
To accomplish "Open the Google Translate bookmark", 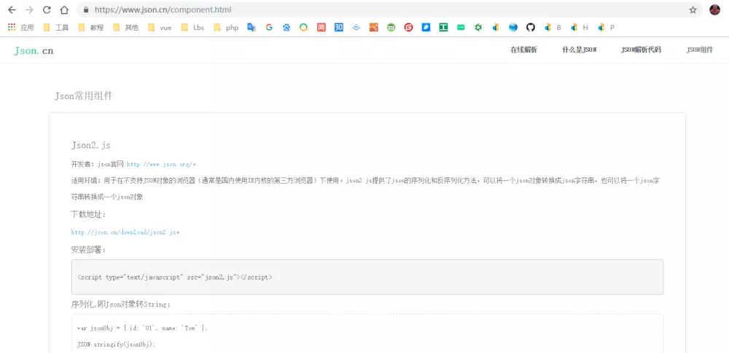I will click(252, 28).
